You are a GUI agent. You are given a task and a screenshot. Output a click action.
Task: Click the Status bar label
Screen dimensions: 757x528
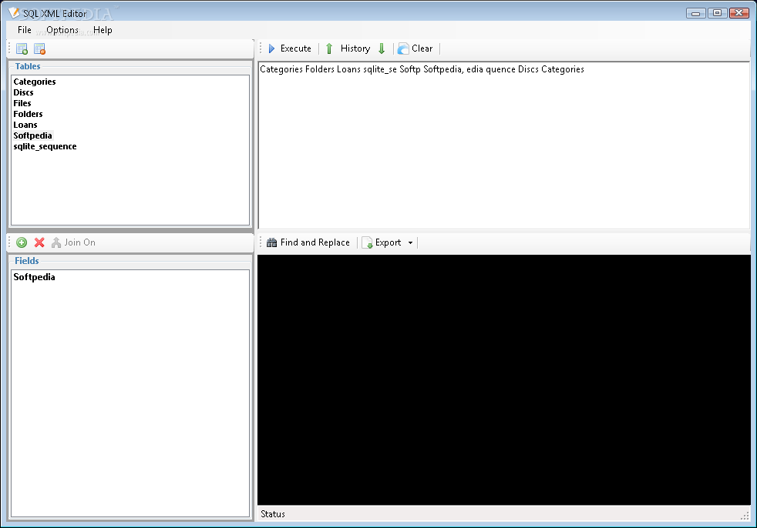point(273,514)
